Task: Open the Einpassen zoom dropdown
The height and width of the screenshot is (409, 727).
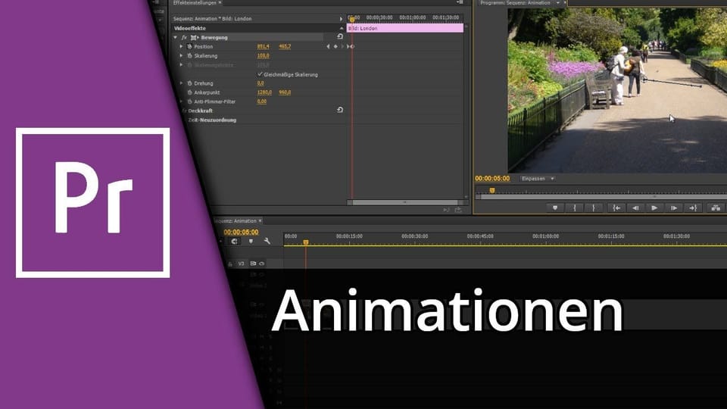Action: [537, 179]
